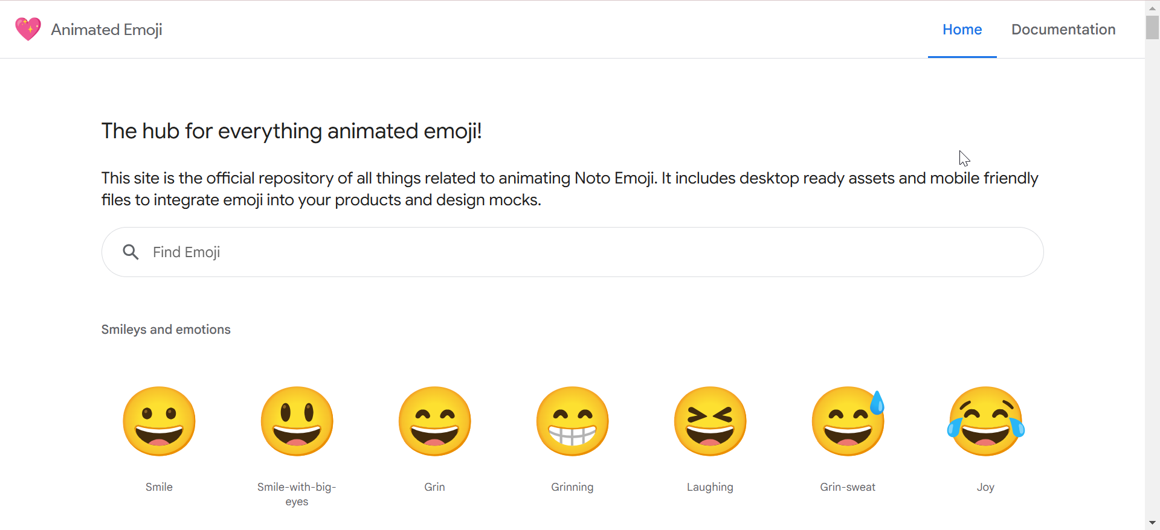Click the scrollbar down arrow
This screenshot has width=1160, height=530.
pyautogui.click(x=1152, y=523)
